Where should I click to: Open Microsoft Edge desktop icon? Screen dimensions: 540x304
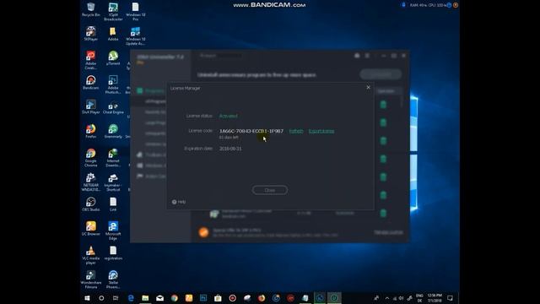(113, 231)
